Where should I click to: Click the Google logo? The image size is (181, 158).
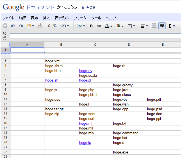click(14, 8)
